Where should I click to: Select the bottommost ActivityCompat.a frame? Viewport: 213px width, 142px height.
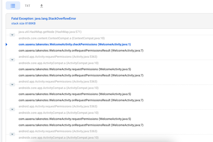[58, 137]
